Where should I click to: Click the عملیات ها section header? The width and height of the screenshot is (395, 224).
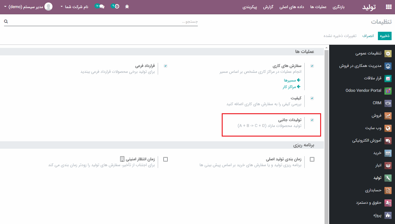click(305, 51)
